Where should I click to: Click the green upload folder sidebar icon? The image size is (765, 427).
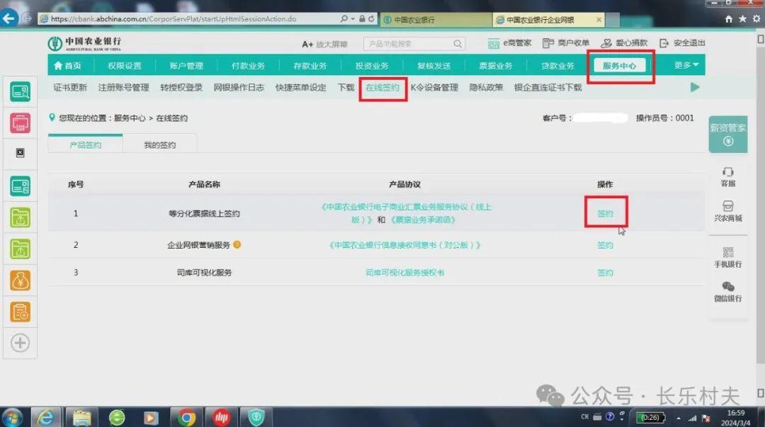(x=20, y=217)
